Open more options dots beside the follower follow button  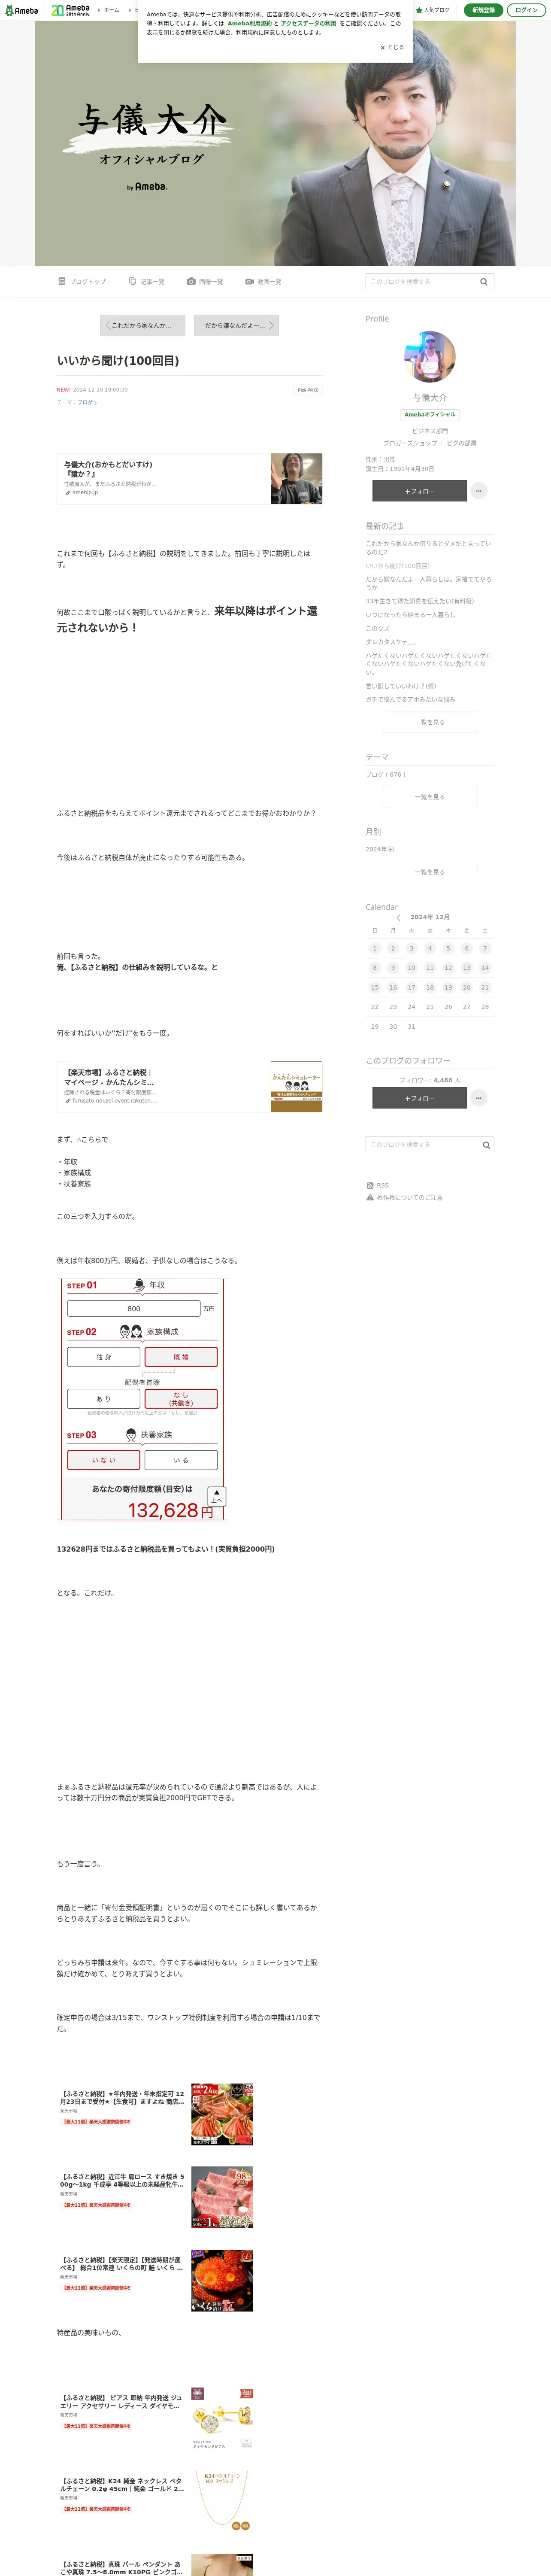pos(479,1098)
